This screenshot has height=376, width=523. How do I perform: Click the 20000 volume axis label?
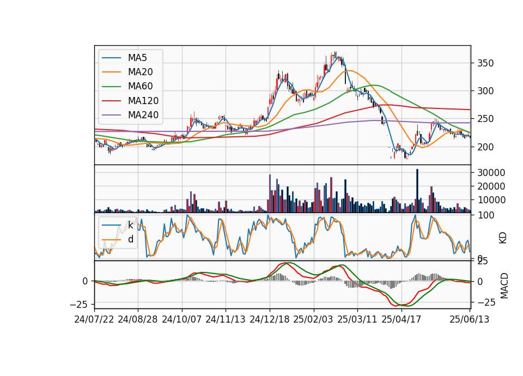[x=491, y=186]
